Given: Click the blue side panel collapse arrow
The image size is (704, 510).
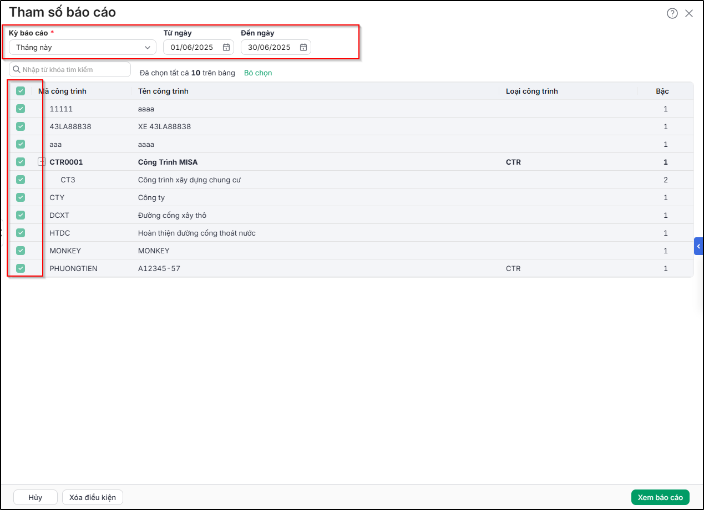Looking at the screenshot, I should click(698, 246).
